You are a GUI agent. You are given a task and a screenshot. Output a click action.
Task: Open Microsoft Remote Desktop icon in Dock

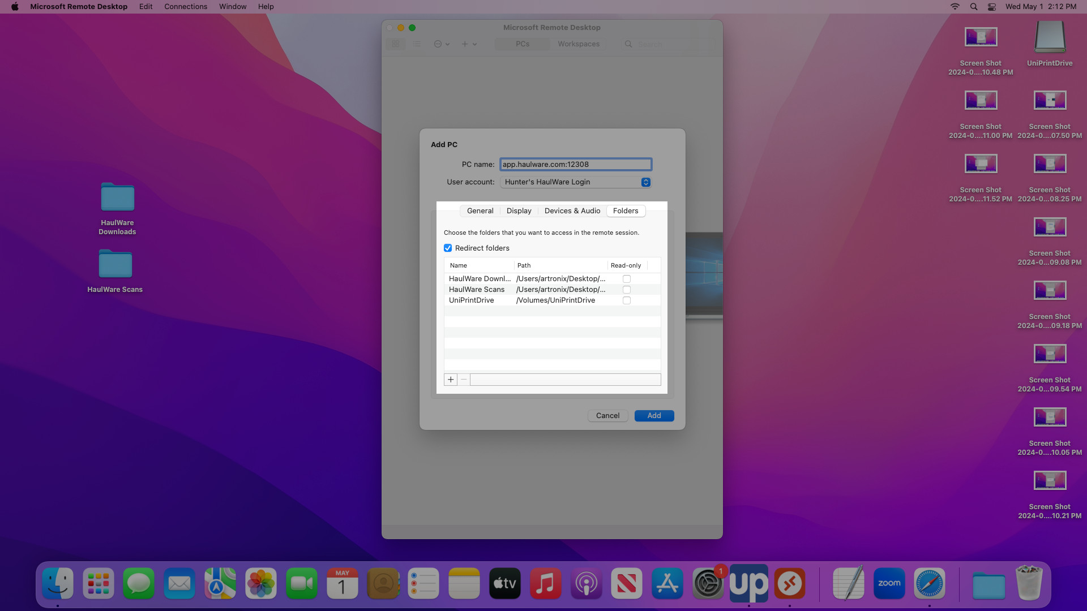[x=789, y=584]
